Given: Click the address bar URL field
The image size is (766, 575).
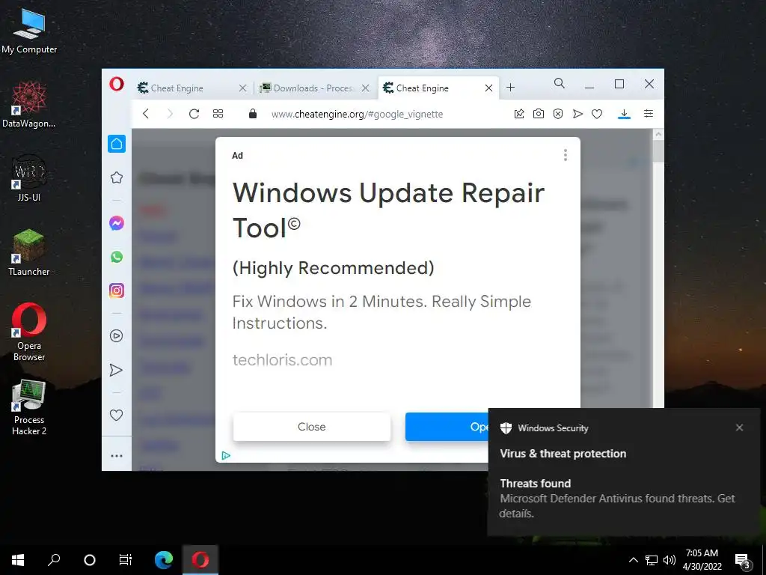Looking at the screenshot, I should pos(357,114).
